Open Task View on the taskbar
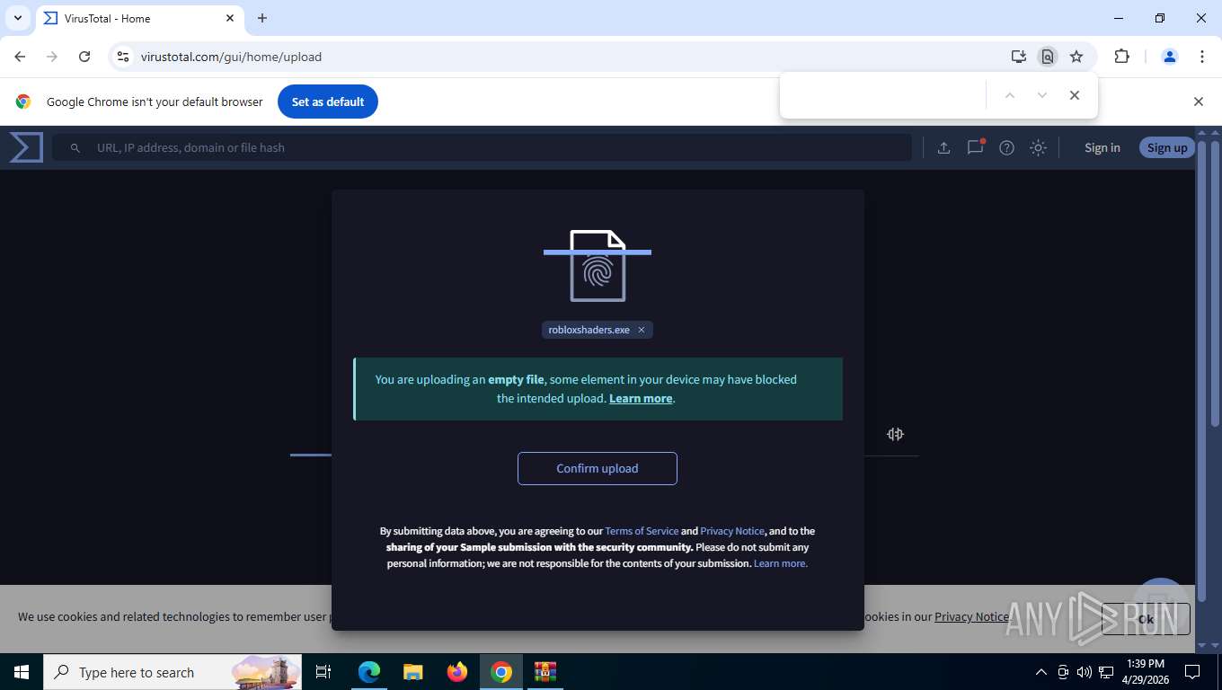The height and width of the screenshot is (690, 1222). pyautogui.click(x=323, y=672)
